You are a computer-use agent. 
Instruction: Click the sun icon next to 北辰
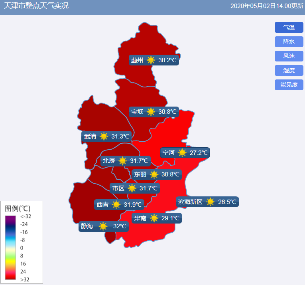click(122, 161)
